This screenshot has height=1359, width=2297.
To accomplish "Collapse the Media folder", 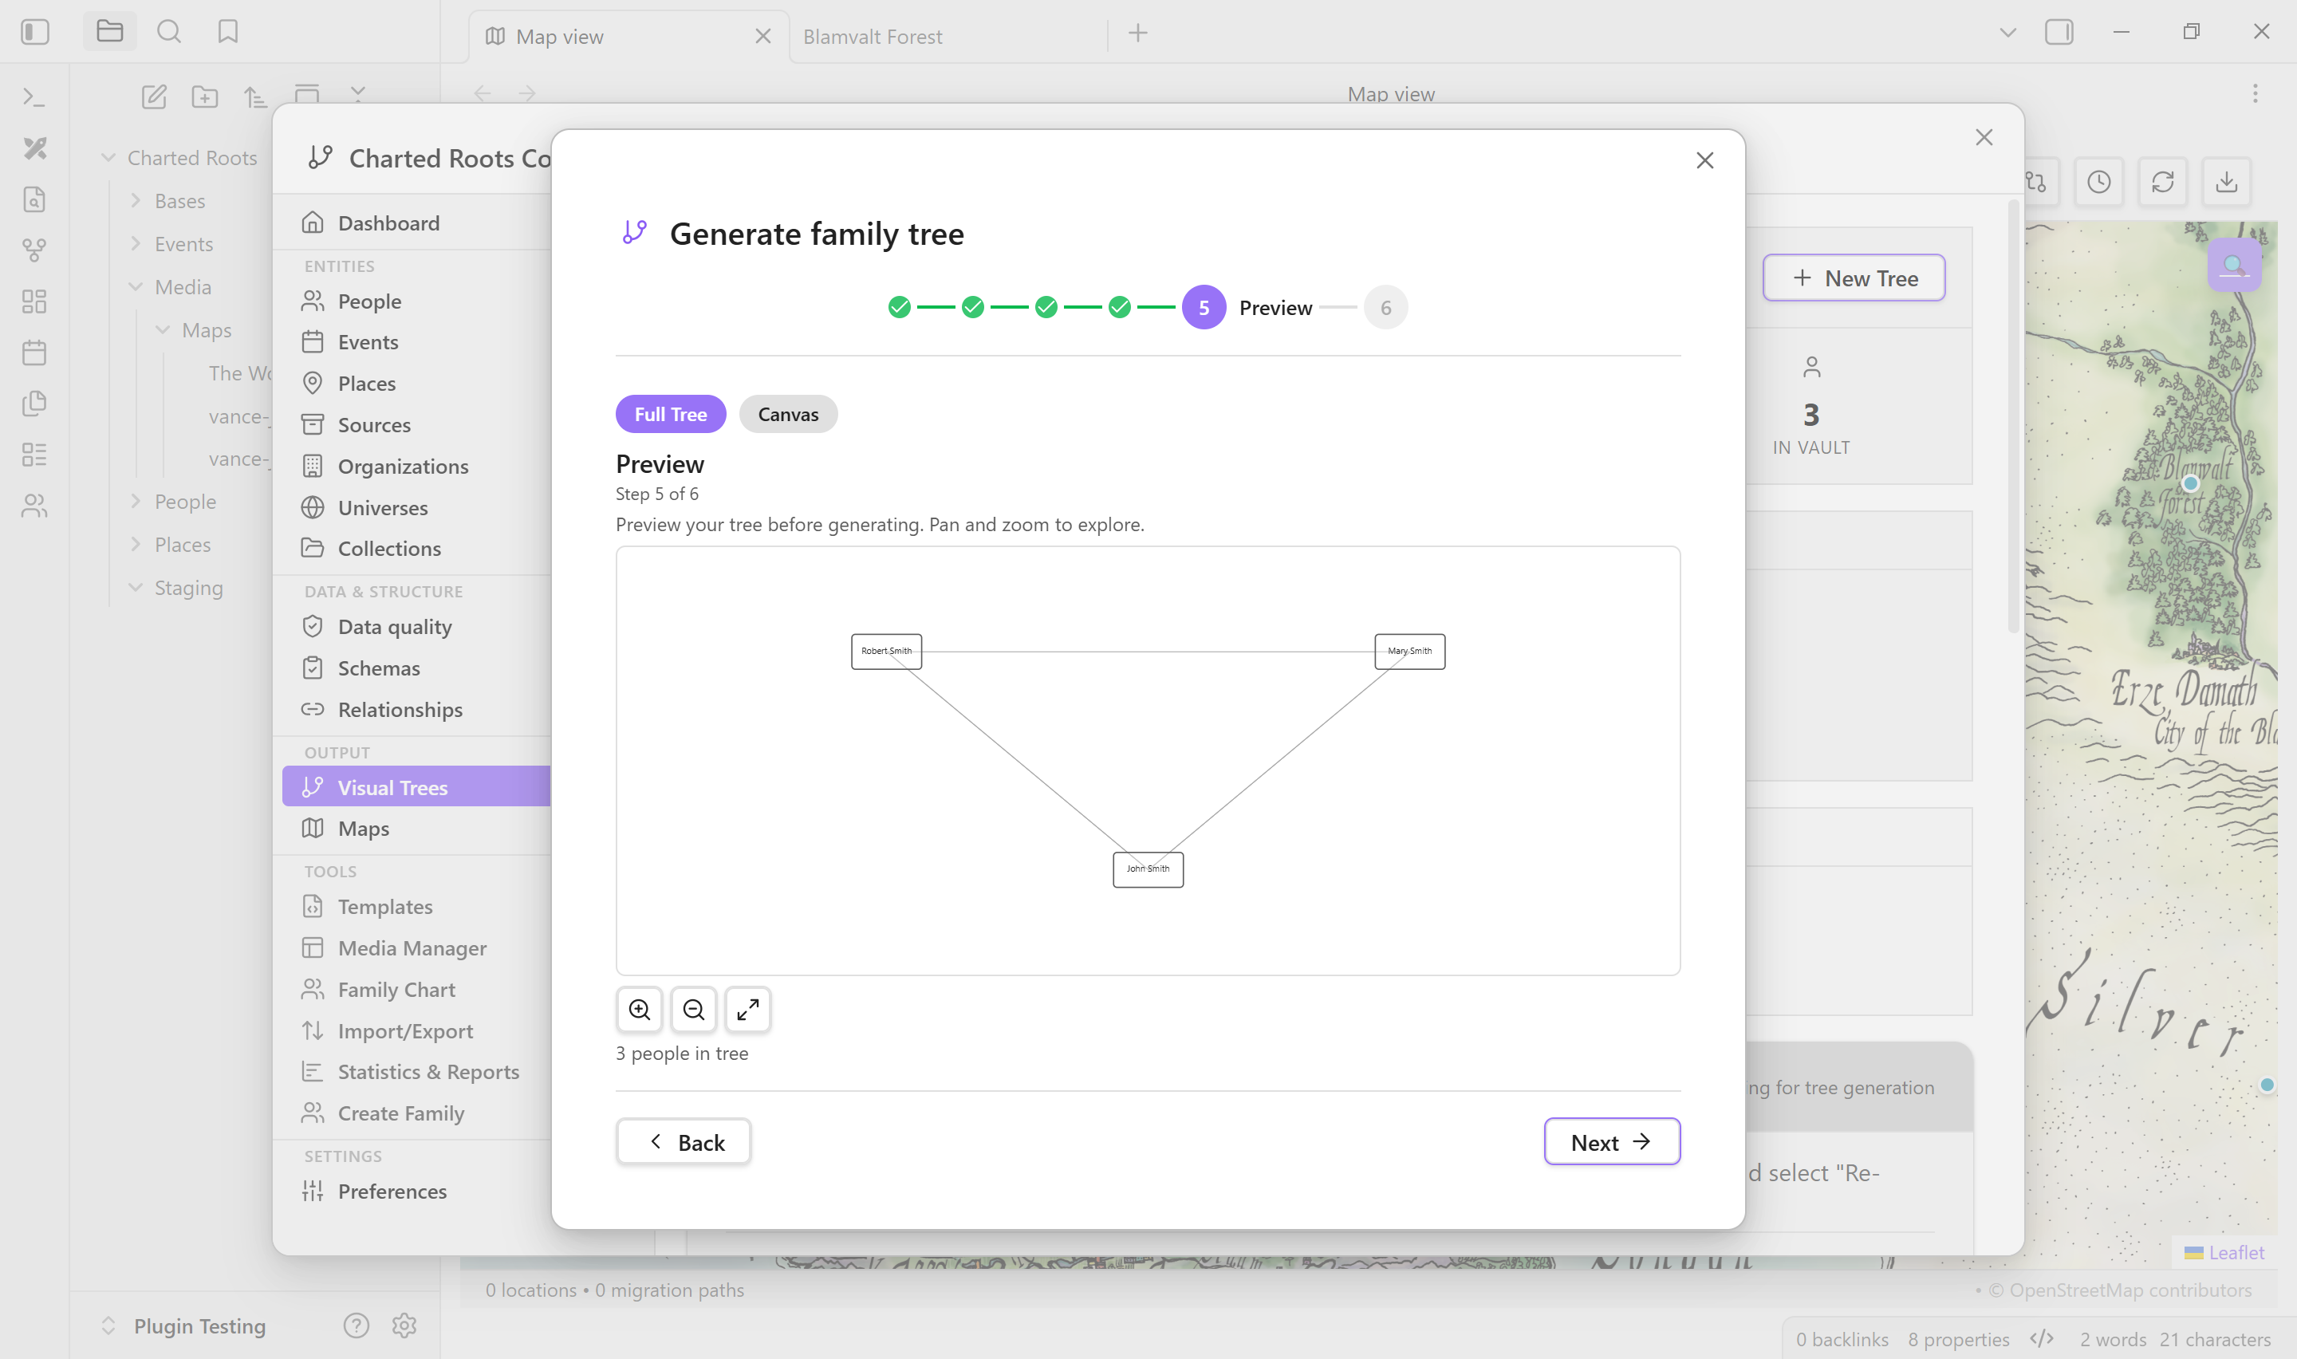I will point(182,286).
